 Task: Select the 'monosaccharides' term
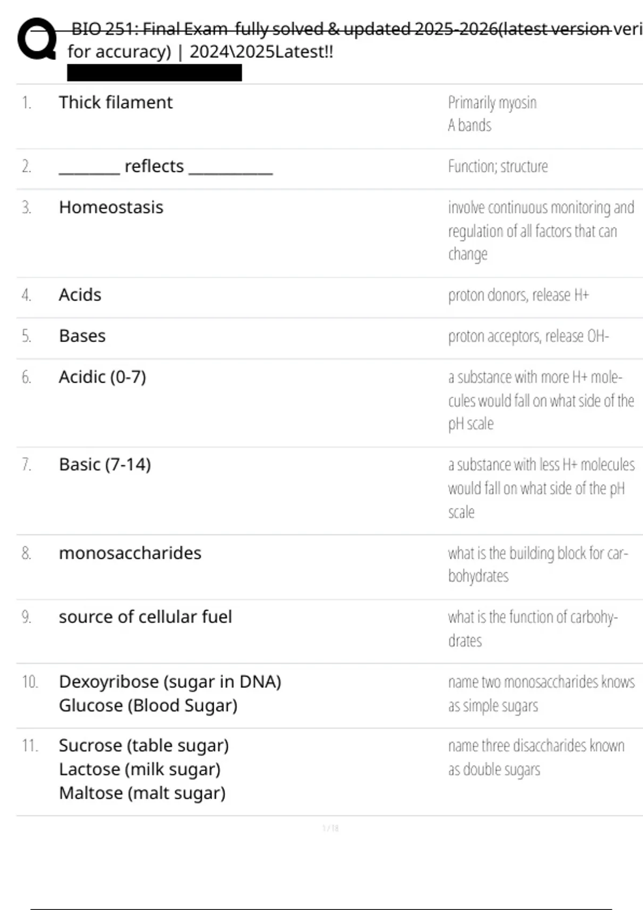pos(130,553)
